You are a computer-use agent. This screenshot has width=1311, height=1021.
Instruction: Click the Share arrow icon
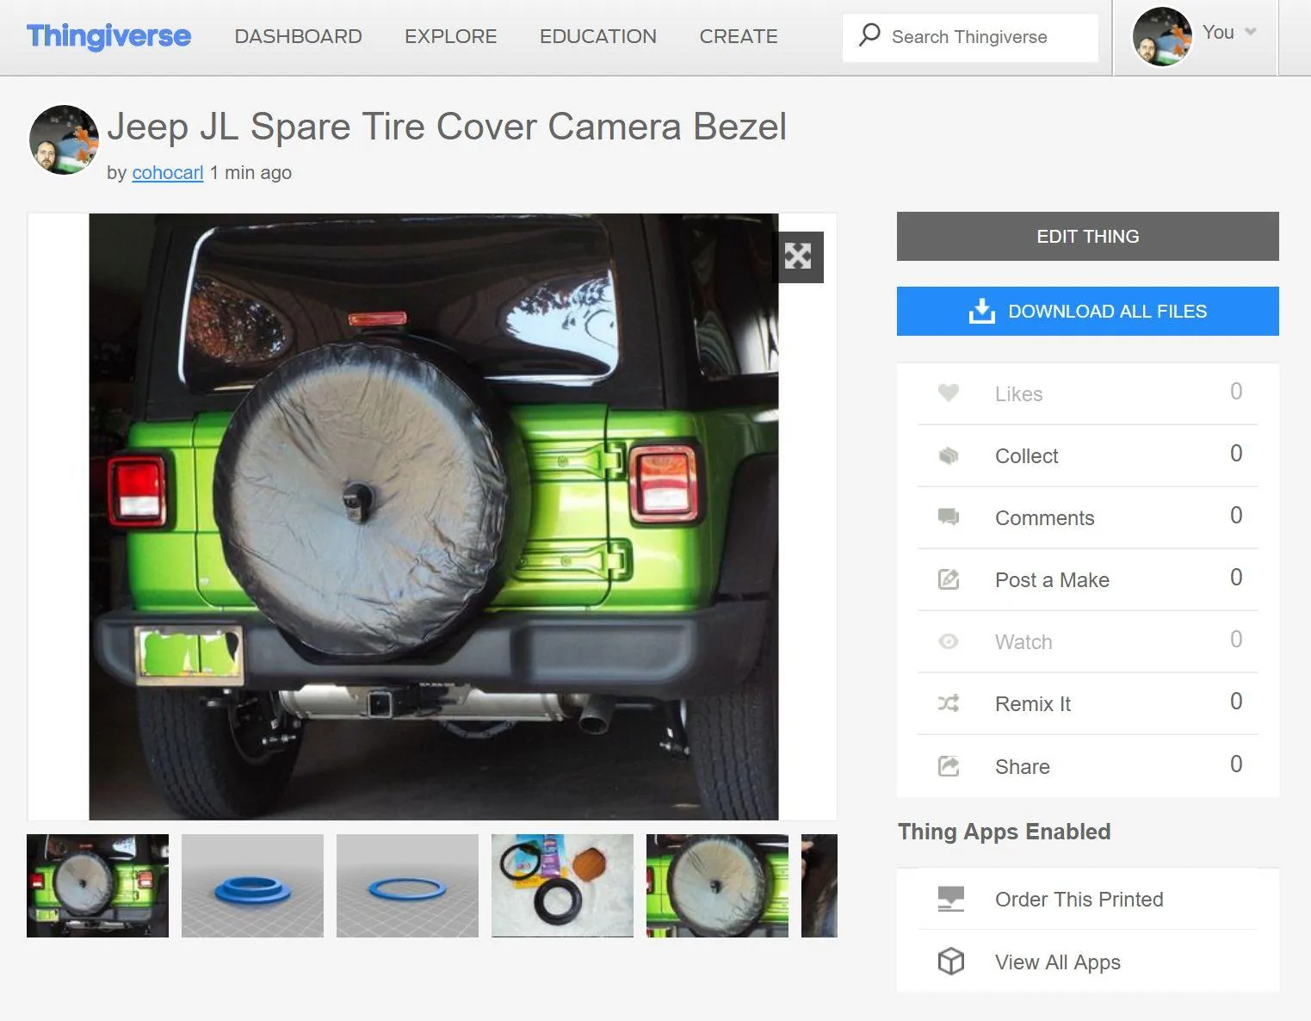pos(949,766)
